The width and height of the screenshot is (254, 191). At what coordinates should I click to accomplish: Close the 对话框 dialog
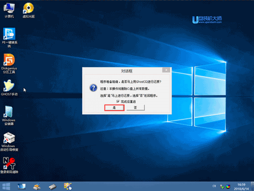pos(166,70)
